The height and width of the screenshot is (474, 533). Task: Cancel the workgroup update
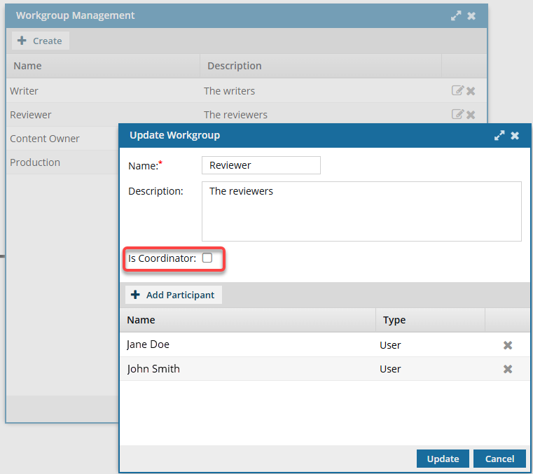tap(499, 459)
